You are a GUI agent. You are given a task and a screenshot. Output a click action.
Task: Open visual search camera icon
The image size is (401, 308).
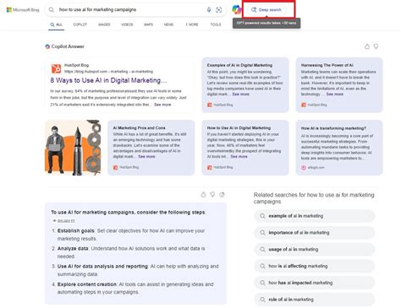218,10
